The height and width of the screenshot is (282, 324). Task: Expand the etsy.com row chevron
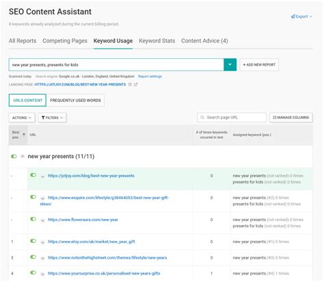tap(42, 242)
